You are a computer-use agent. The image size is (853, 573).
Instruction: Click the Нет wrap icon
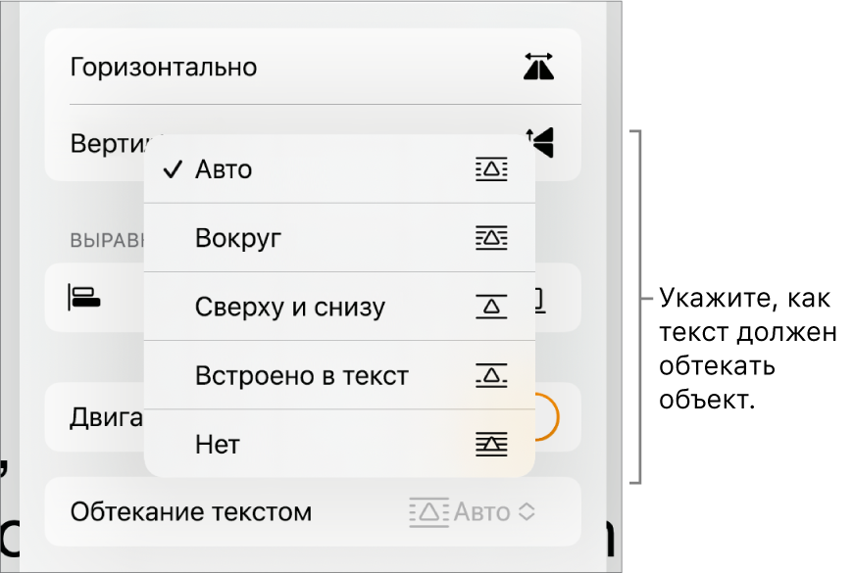(x=491, y=445)
